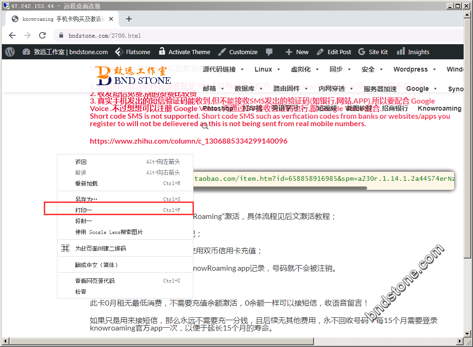
Task: Click the BND STONE site logo
Action: tap(133, 75)
